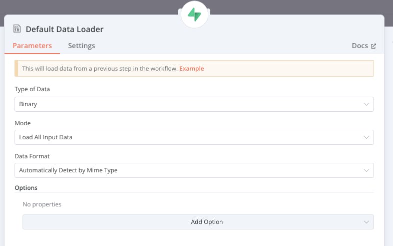
Task: Click the chevron on Load All Input Data
Action: [x=366, y=137]
